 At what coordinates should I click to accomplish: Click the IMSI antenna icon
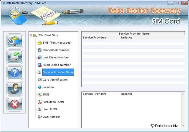click(x=40, y=94)
